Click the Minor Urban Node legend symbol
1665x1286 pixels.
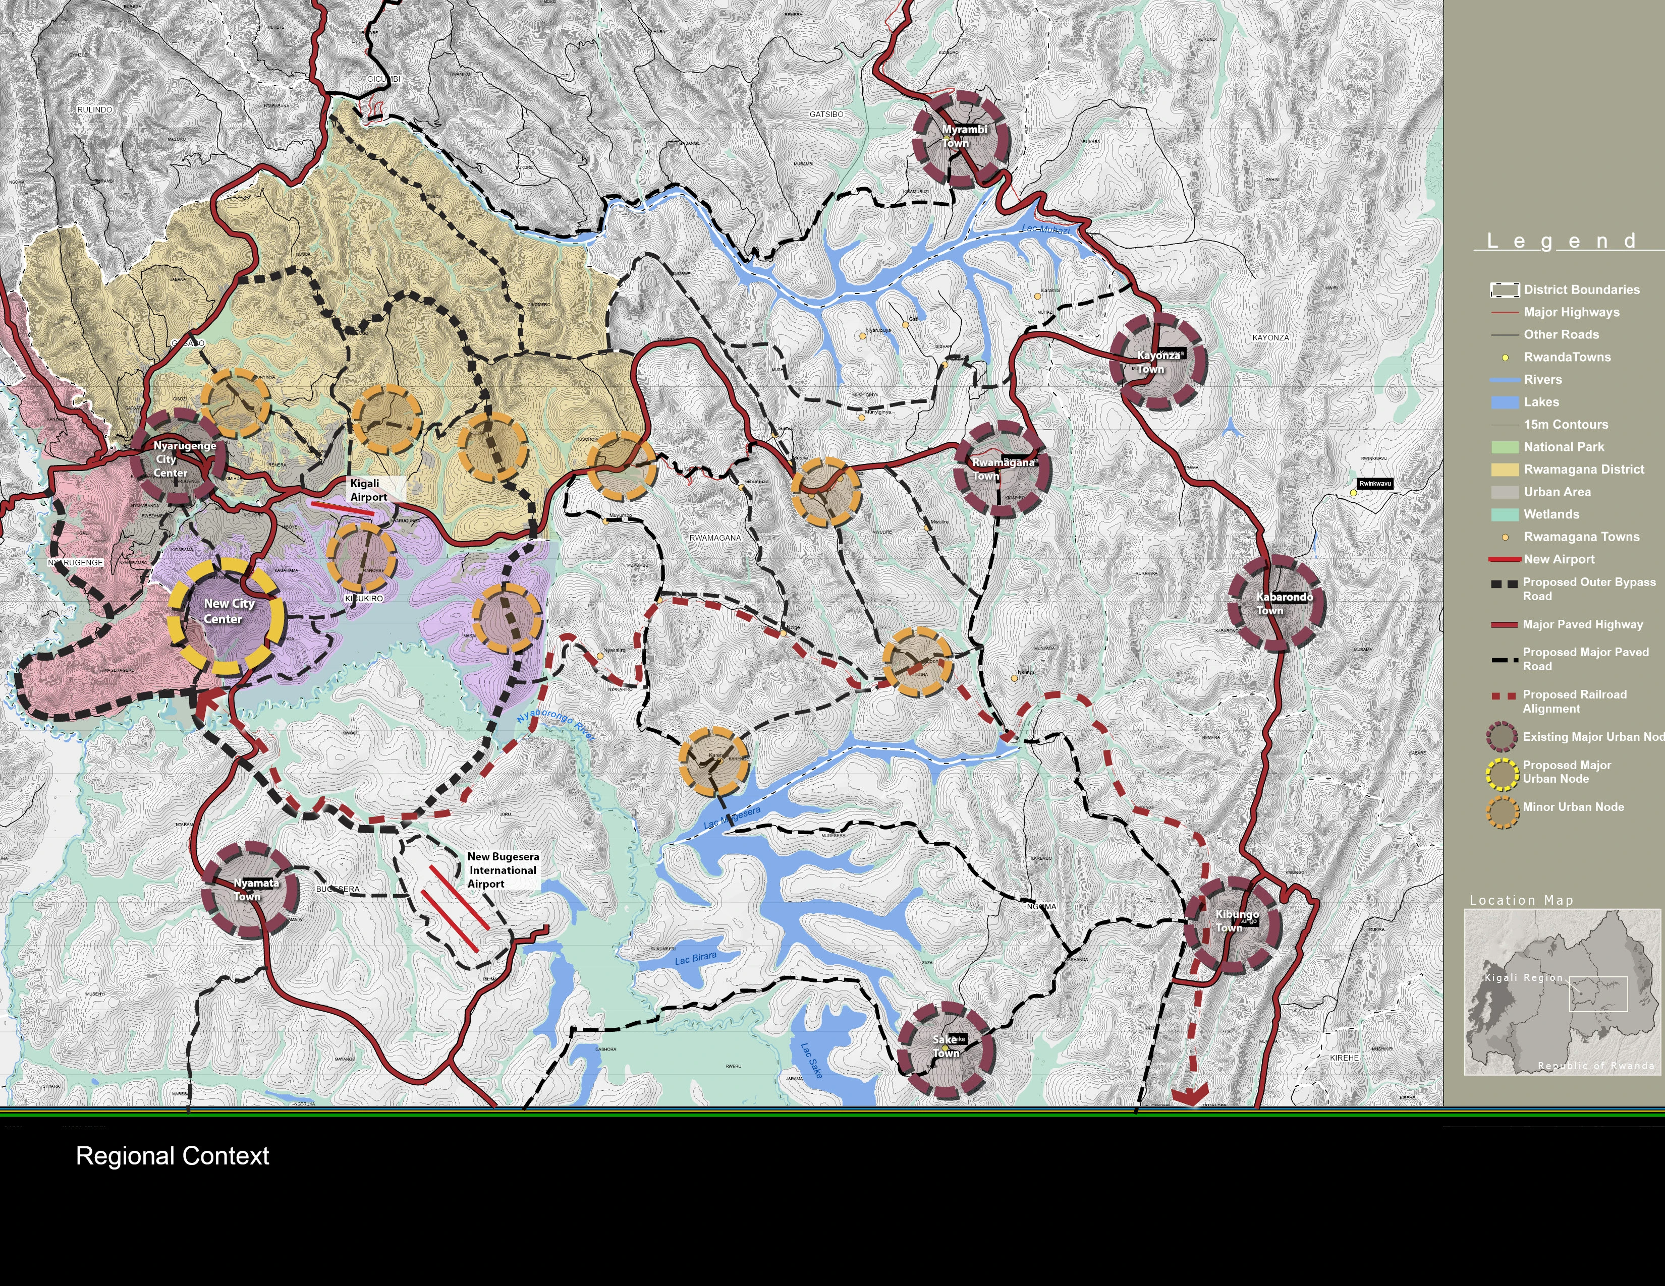(1503, 812)
